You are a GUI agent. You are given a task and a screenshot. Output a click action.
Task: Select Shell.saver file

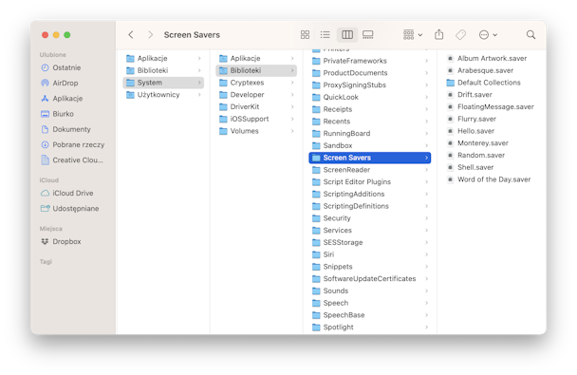470,168
